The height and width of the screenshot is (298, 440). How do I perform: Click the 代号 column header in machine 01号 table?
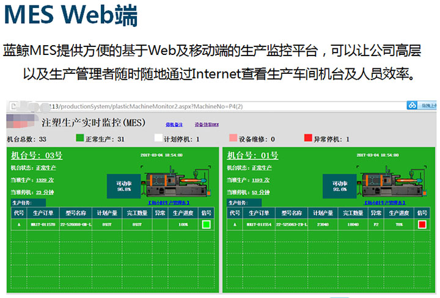(x=235, y=213)
